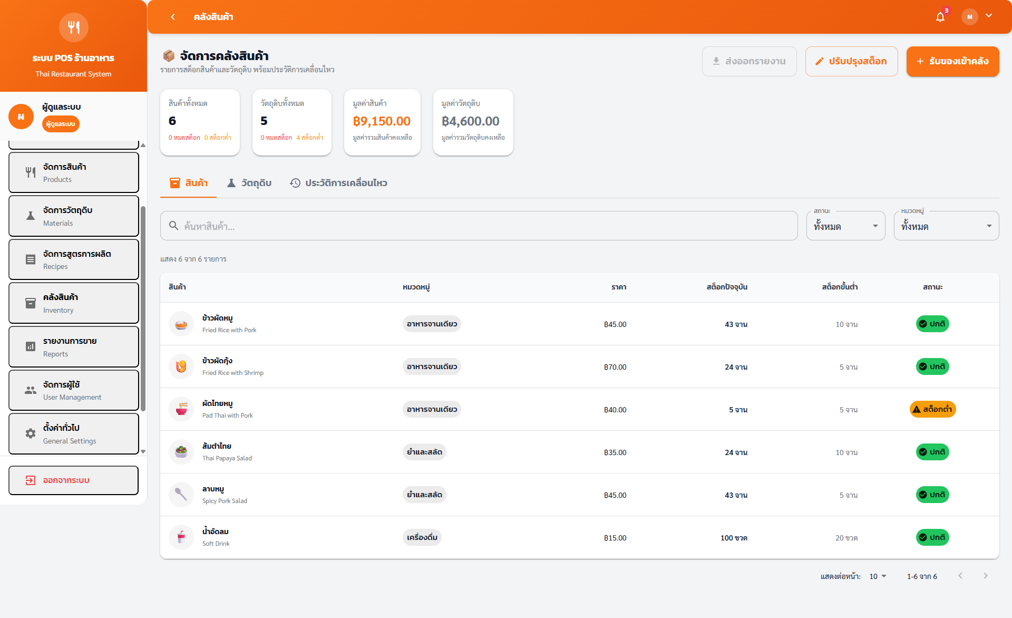Click the back arrow in header

click(173, 17)
